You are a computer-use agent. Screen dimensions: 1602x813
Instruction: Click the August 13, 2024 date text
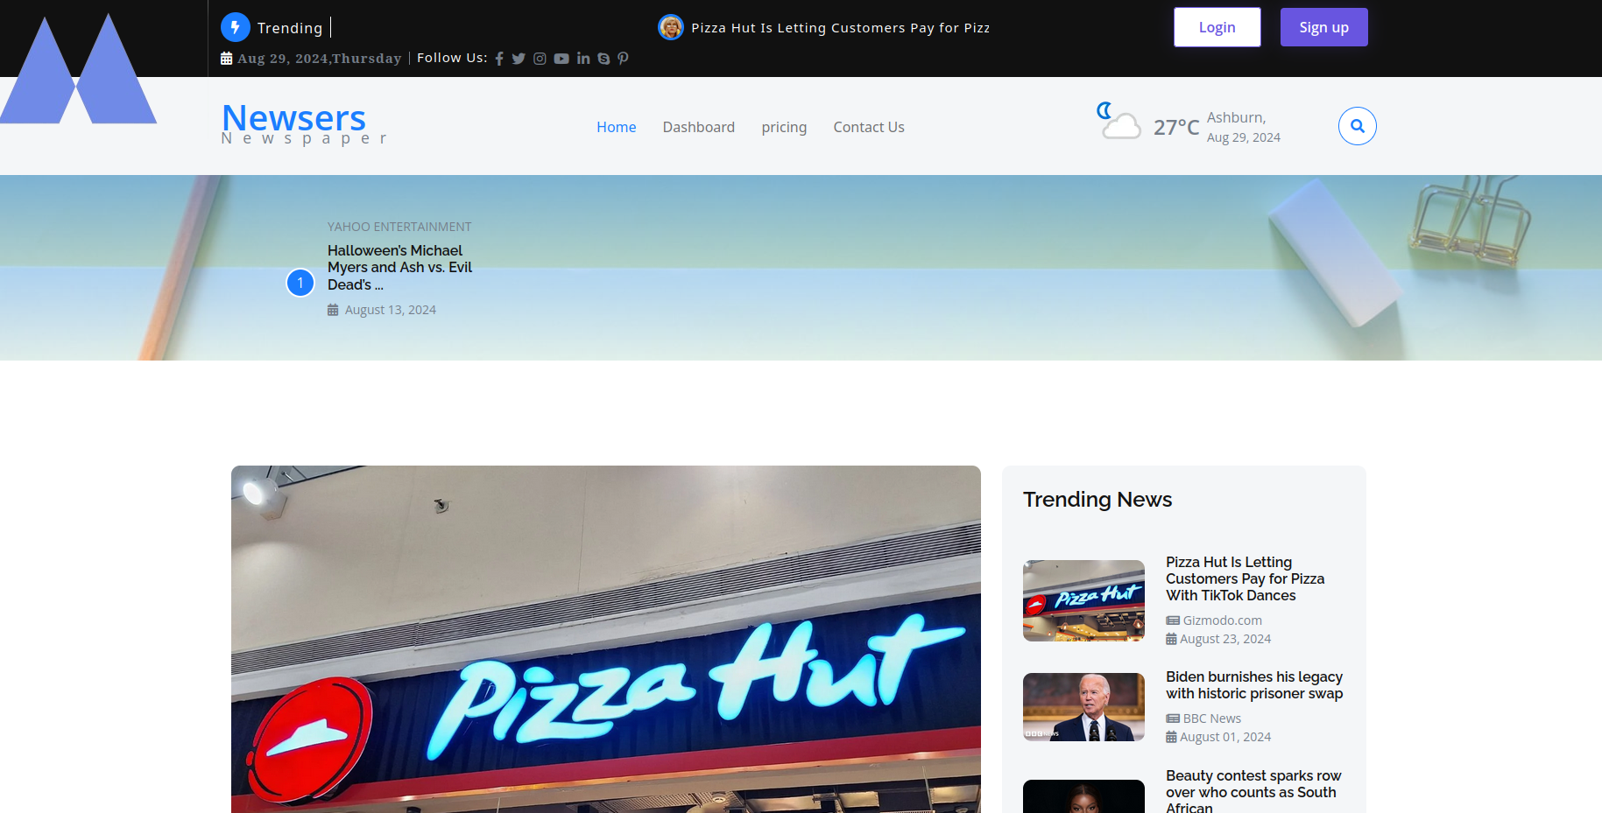(391, 310)
